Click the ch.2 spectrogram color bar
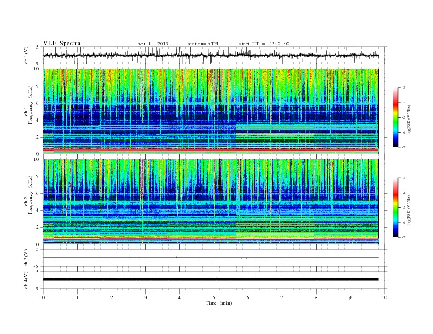433x334 pixels. click(x=395, y=207)
